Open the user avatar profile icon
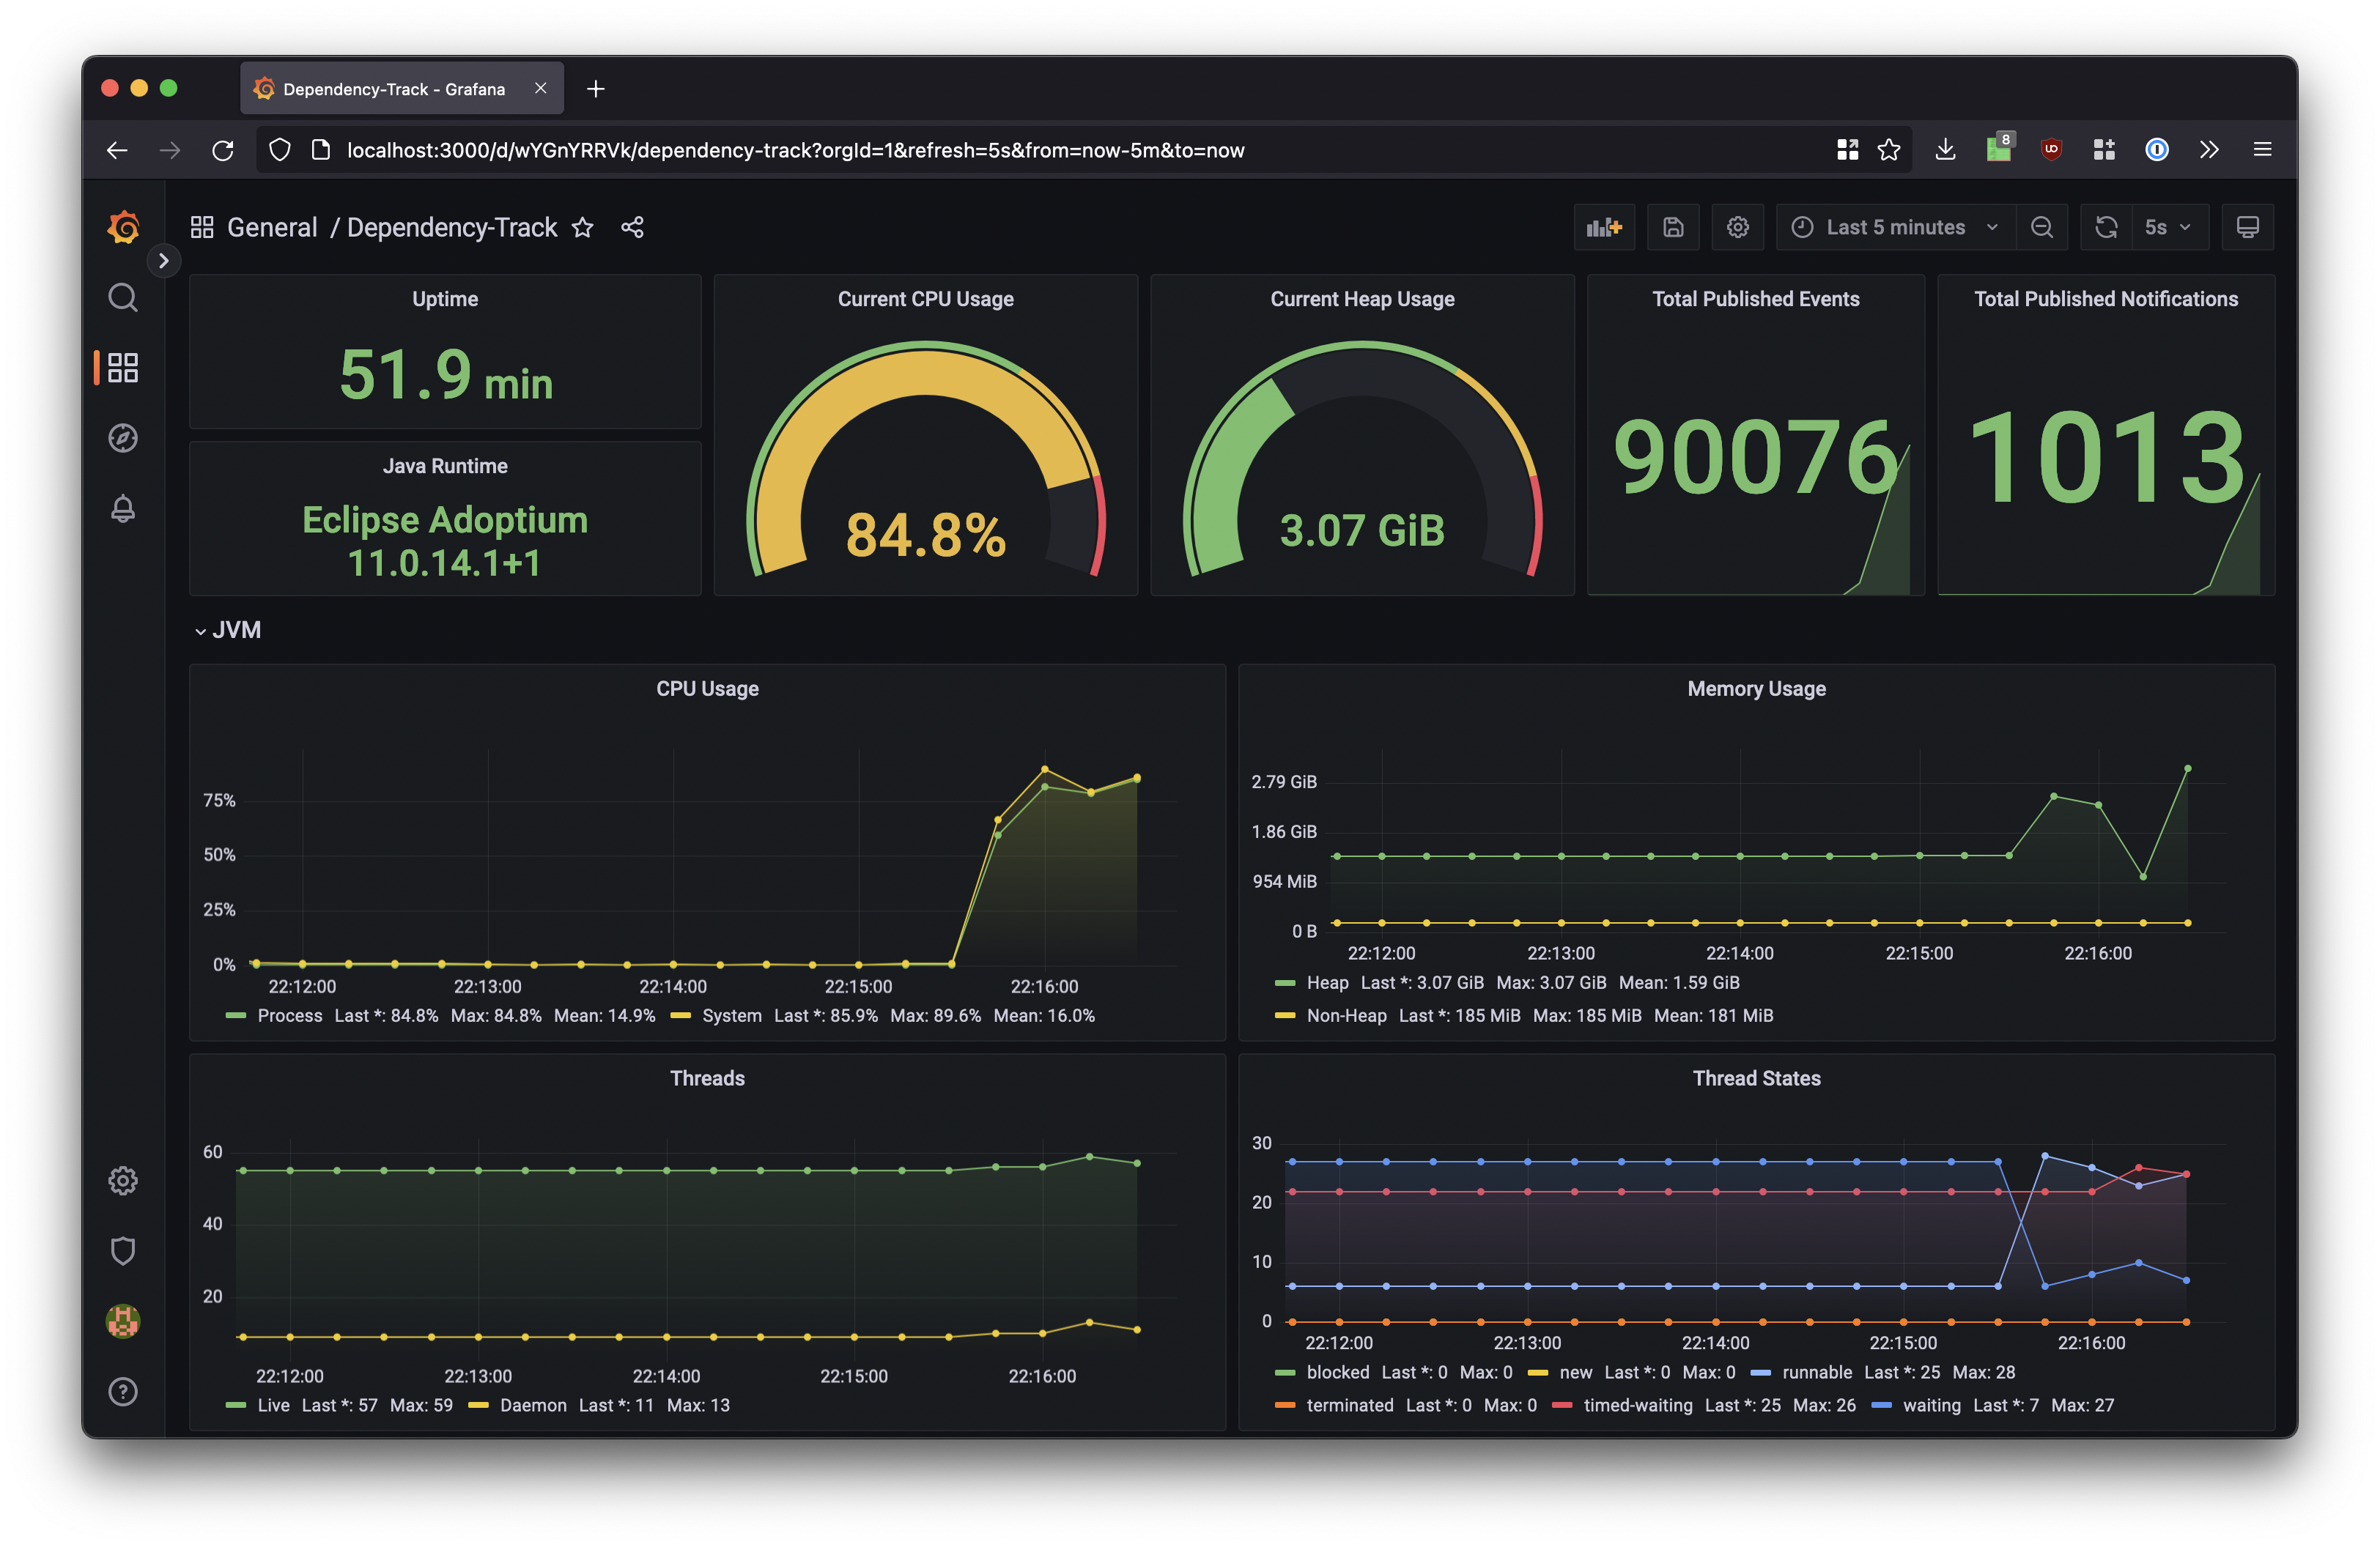 click(123, 1321)
